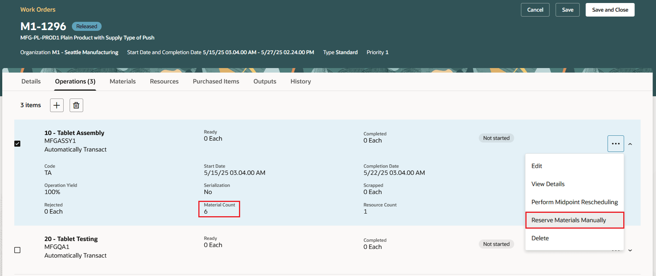
Task: Click Start Date 5/15/25 03.04.00 AM value
Action: click(234, 173)
